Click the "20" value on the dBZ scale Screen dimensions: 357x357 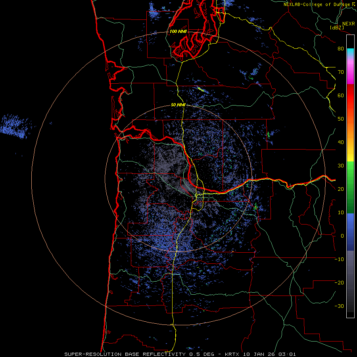coord(341,189)
